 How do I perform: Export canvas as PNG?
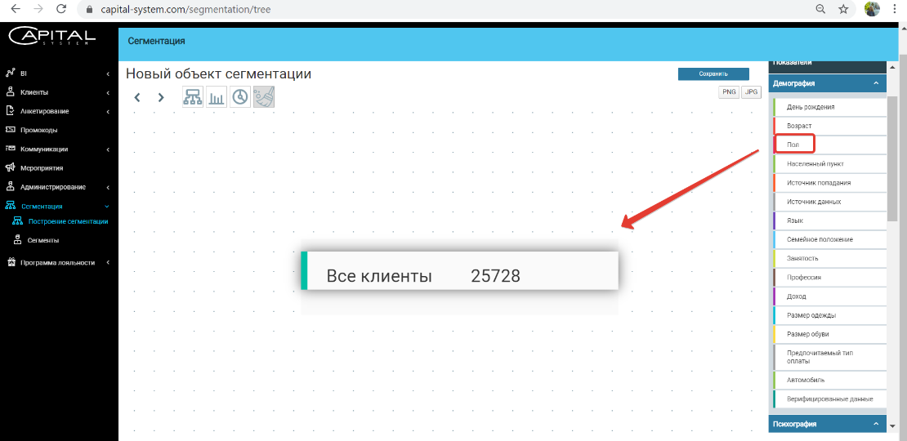pos(729,92)
